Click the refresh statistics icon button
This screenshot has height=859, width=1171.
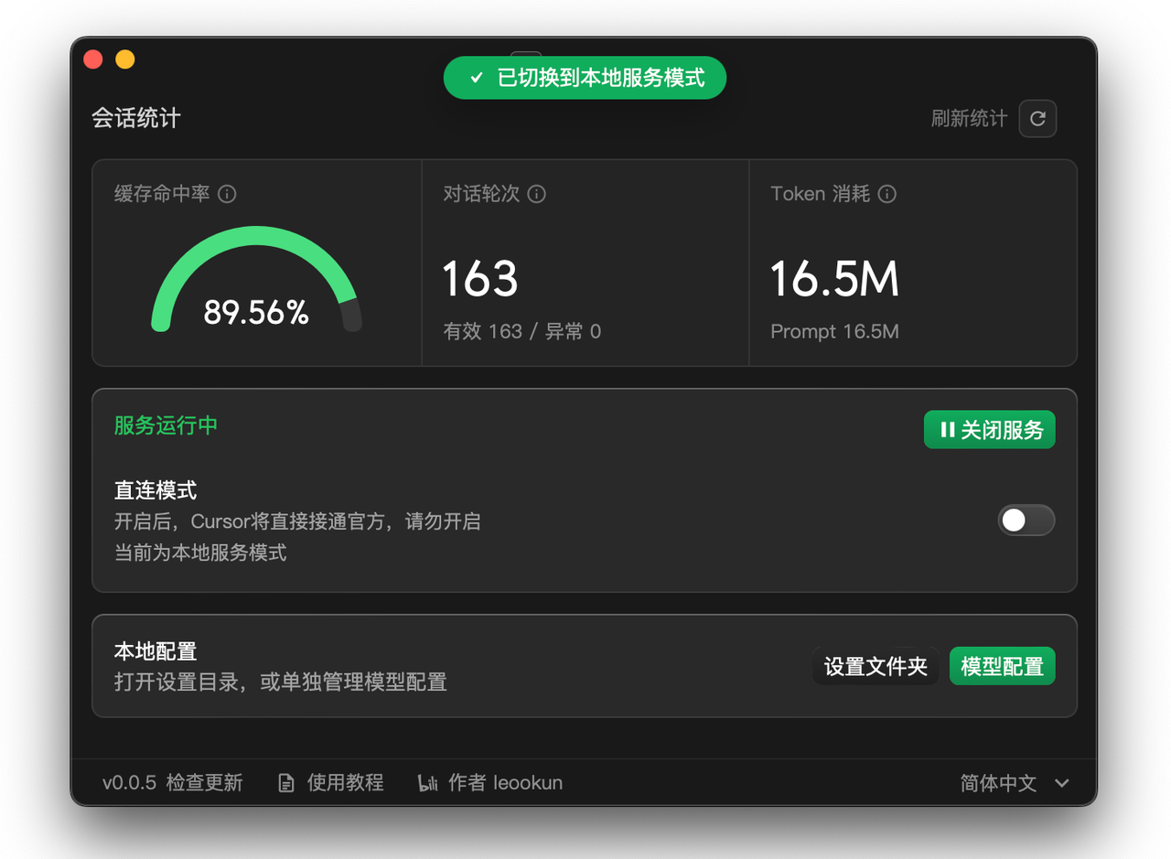click(1037, 118)
